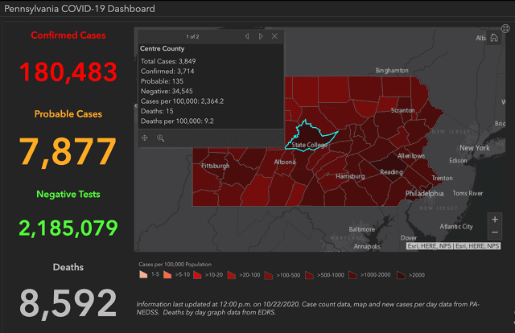Click Negative: 34,545 line
This screenshot has width=515, height=333.
point(167,91)
